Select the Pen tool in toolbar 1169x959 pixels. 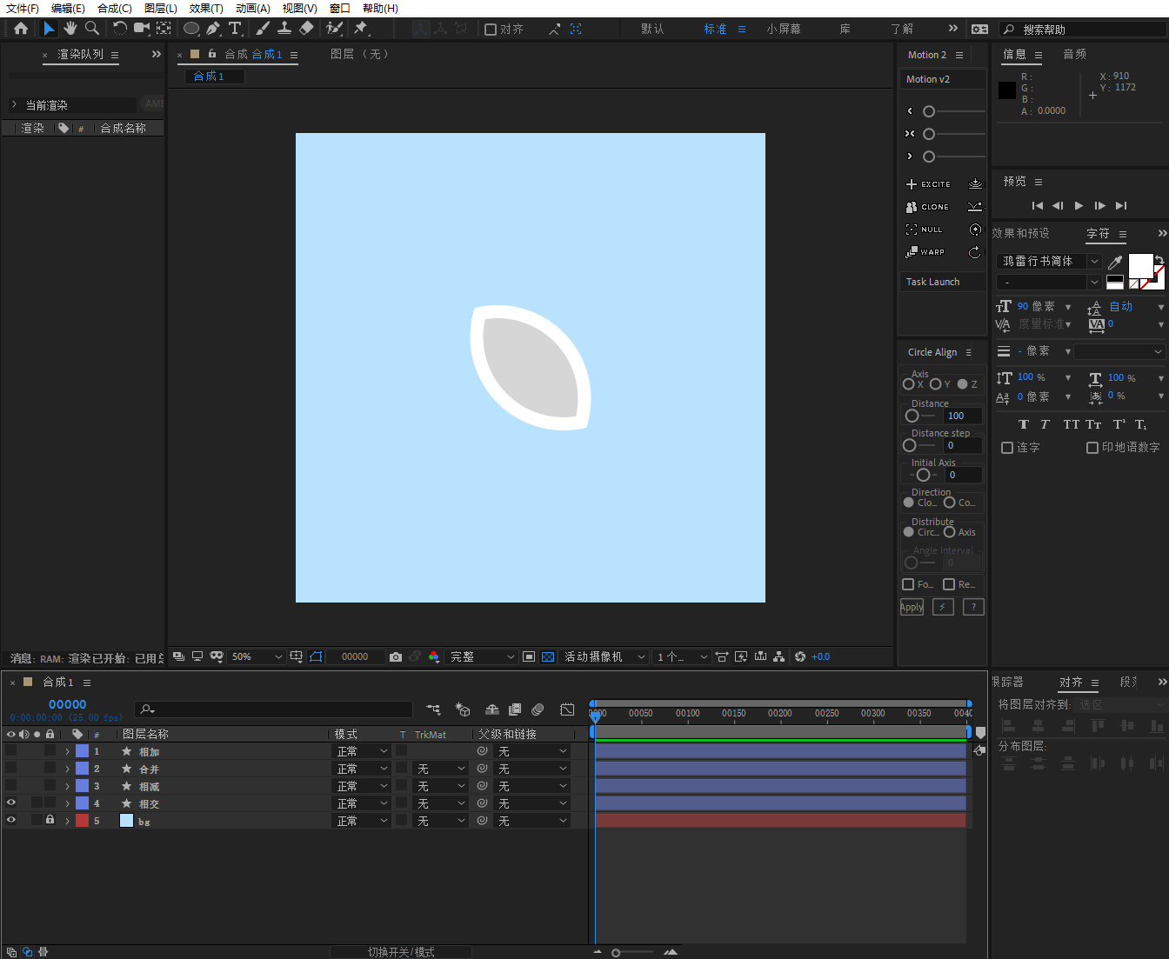[213, 29]
